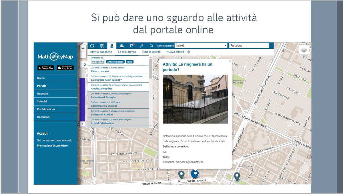This screenshot has height=194, width=343.
Task: Click the popup title La ringhiera ha un periodo?
Action: [x=188, y=67]
